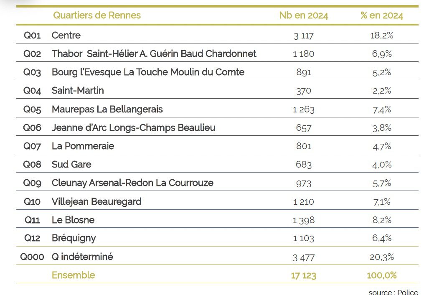Select the Centre row label
The image size is (424, 295).
(66, 36)
